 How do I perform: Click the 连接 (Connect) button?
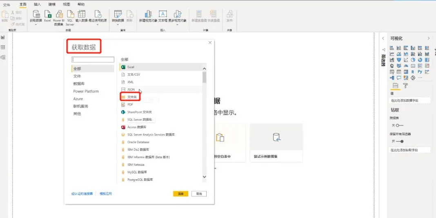[180, 194]
